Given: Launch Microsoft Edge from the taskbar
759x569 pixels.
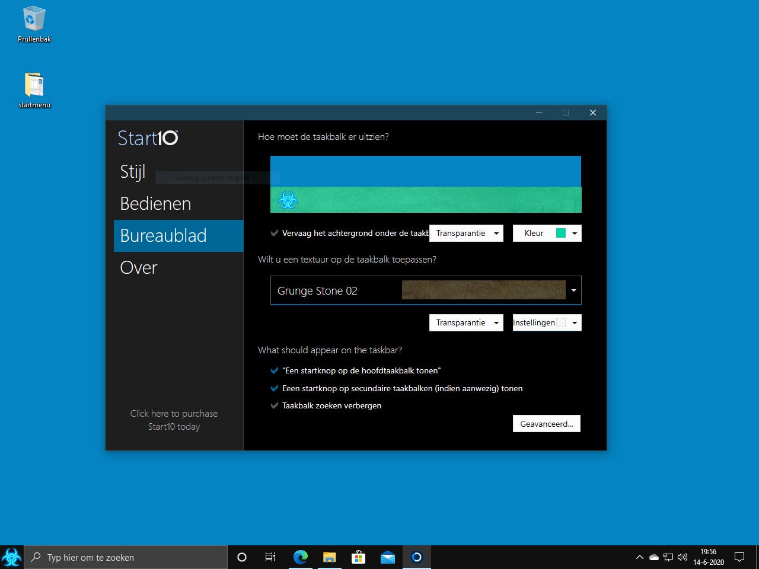Looking at the screenshot, I should [301, 557].
